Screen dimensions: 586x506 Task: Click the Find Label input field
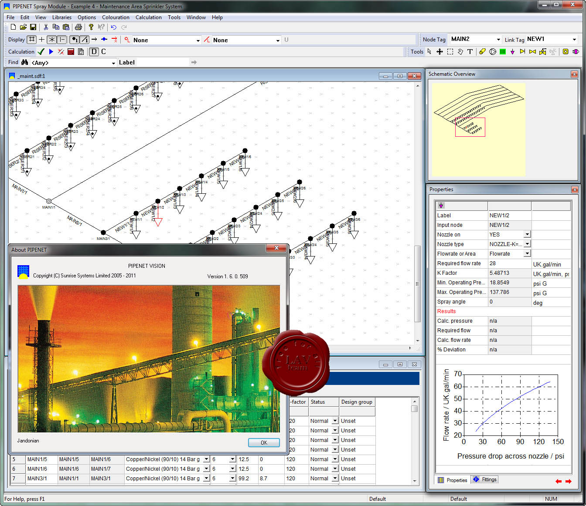163,62
